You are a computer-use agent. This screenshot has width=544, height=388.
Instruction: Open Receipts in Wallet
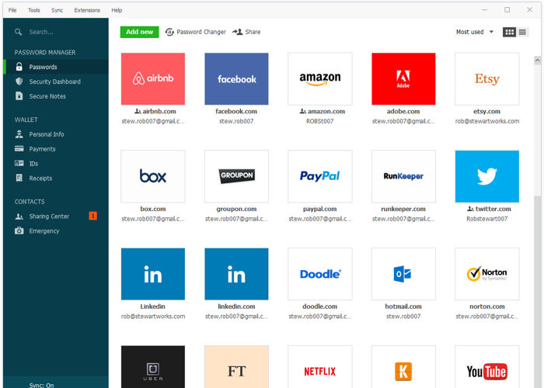(40, 178)
